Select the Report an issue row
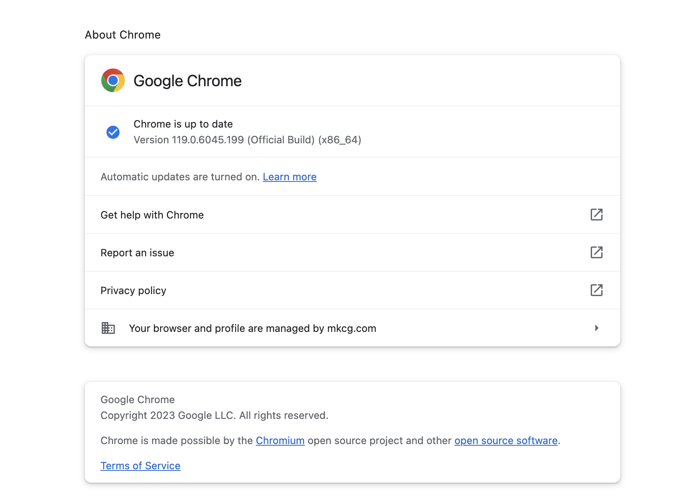This screenshot has width=675, height=500. point(352,252)
